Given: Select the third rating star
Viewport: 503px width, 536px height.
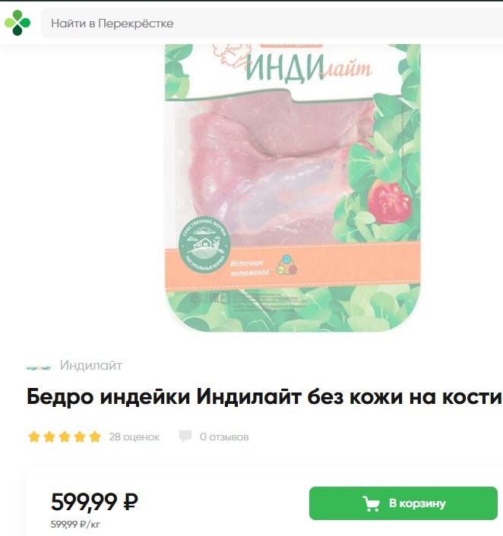Looking at the screenshot, I should click(x=65, y=437).
